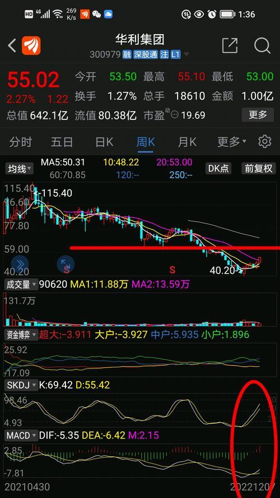
Task: Tap the double-chevron expand chart icon
Action: [x=20, y=264]
